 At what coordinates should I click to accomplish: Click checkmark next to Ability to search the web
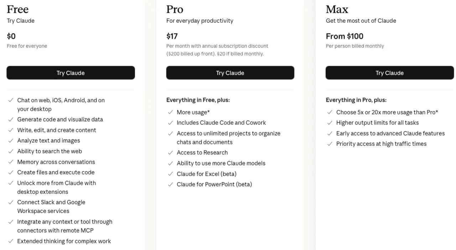pyautogui.click(x=11, y=151)
